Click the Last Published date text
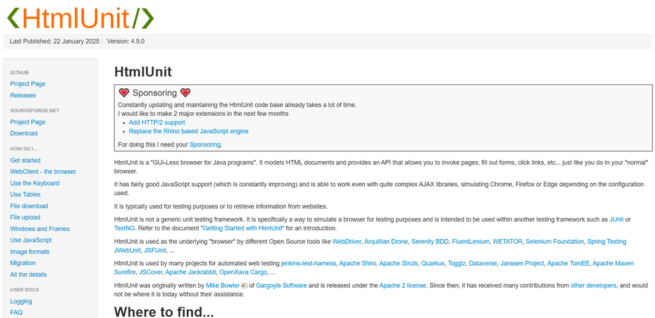 pyautogui.click(x=54, y=42)
